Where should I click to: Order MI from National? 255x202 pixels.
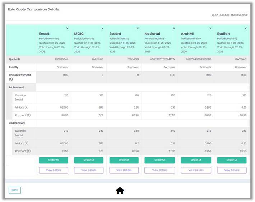pos(160,160)
